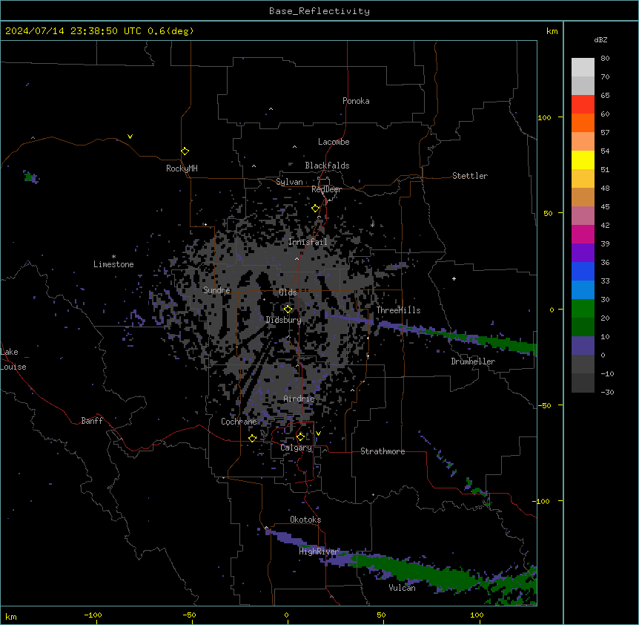Click the Airdrie city label
The height and width of the screenshot is (625, 639).
[x=299, y=399]
